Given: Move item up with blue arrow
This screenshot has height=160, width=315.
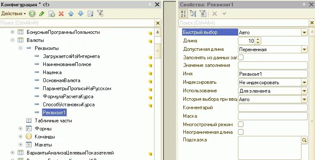Looking at the screenshot, I should [x=71, y=14].
